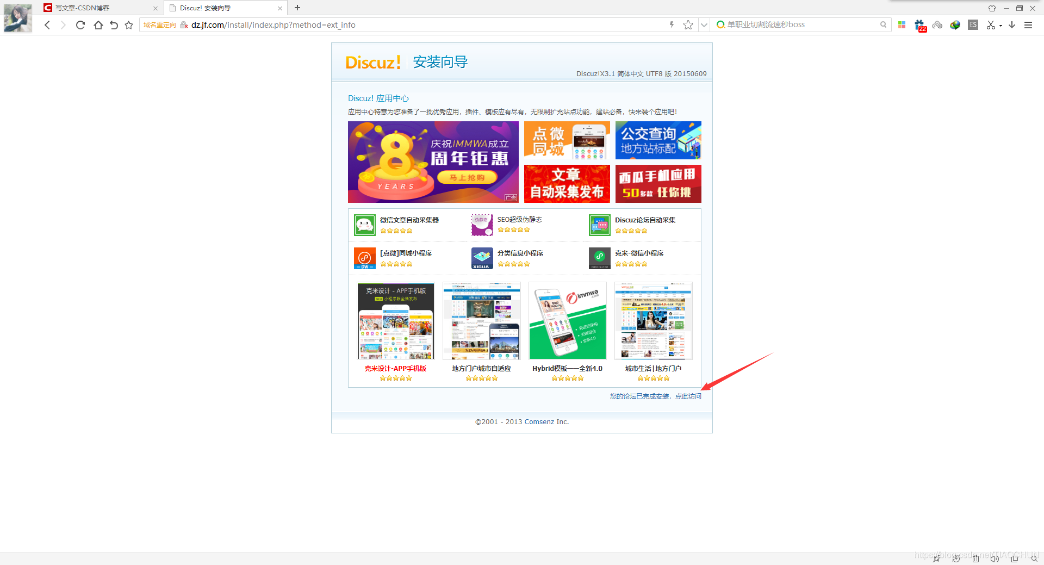Open the browser hamburger menu
The image size is (1044, 565).
pyautogui.click(x=1028, y=25)
